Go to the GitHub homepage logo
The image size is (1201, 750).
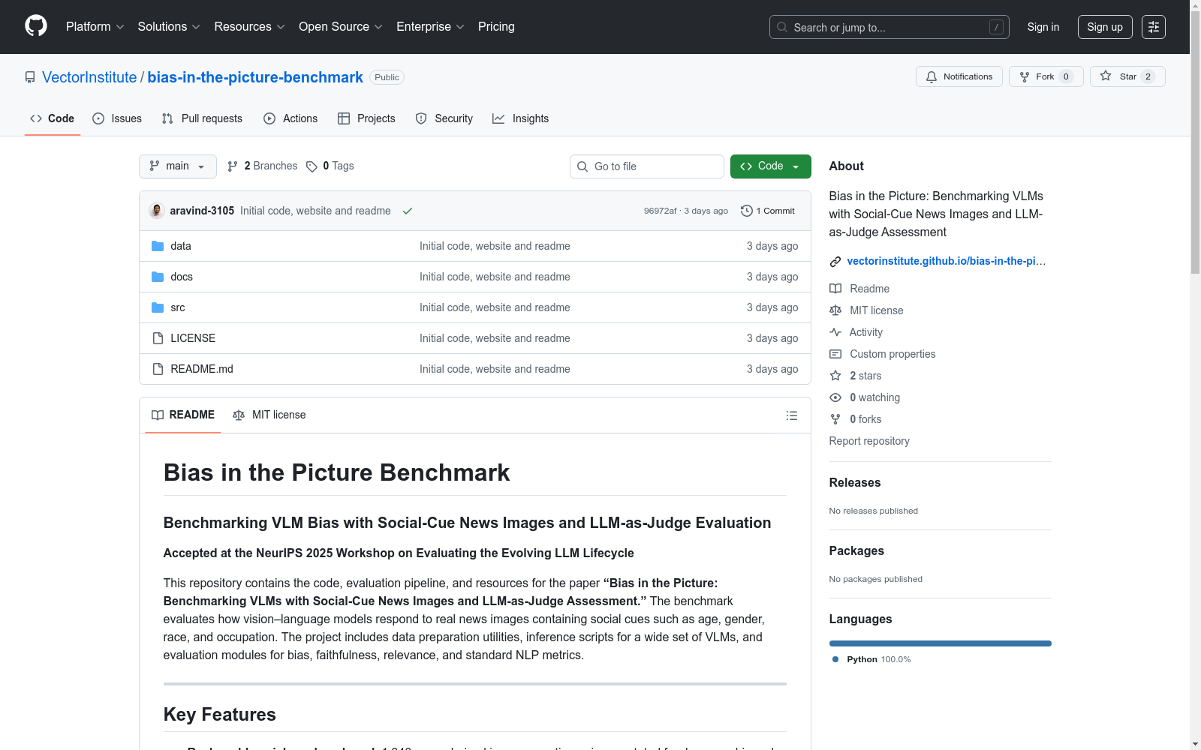36,26
